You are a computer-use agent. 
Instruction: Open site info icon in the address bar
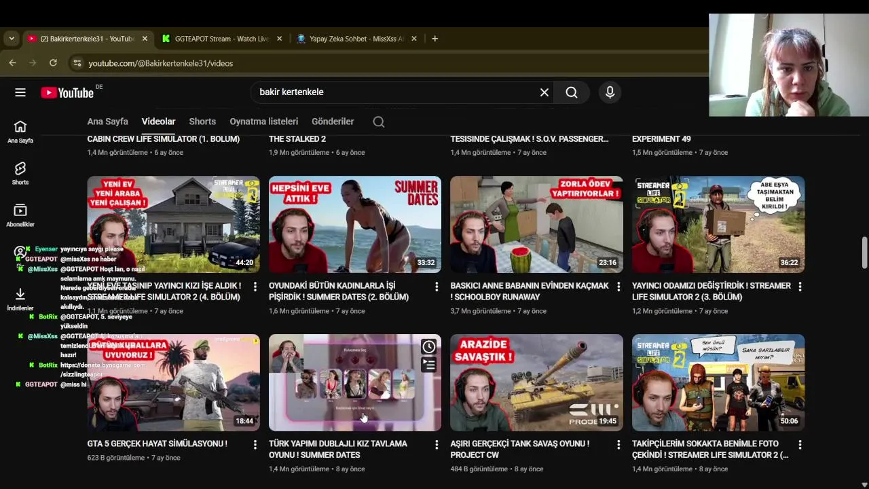click(x=77, y=63)
